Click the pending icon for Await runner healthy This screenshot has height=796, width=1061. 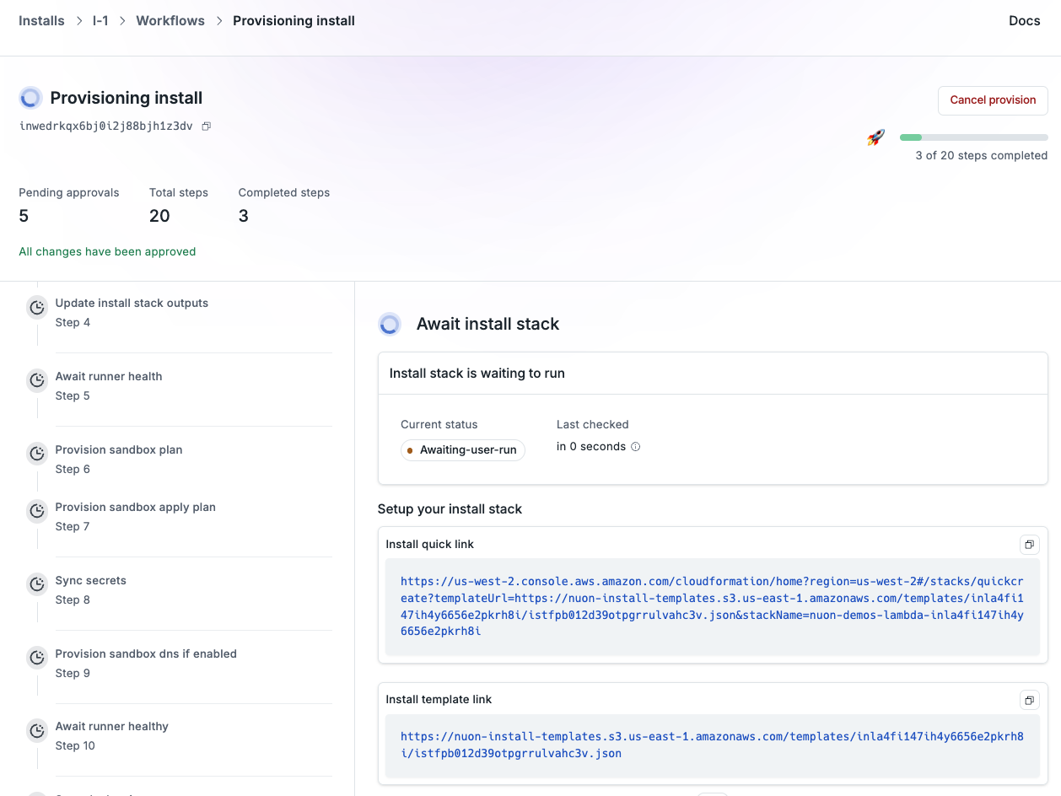[x=37, y=730]
